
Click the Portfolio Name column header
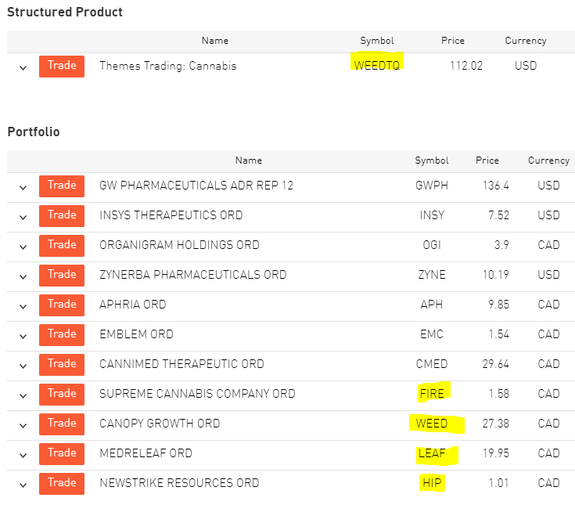(x=249, y=161)
